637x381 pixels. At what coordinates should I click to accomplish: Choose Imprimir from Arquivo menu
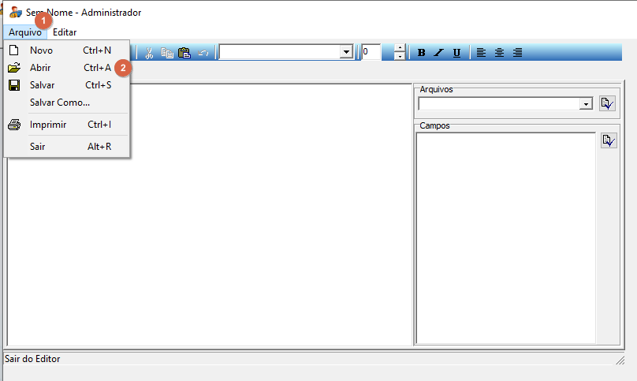pyautogui.click(x=67, y=125)
